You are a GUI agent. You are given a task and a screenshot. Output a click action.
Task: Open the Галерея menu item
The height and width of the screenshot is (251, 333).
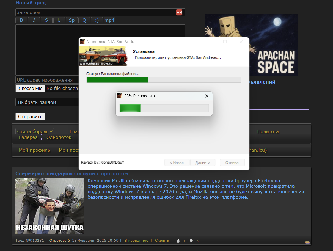pos(28,137)
